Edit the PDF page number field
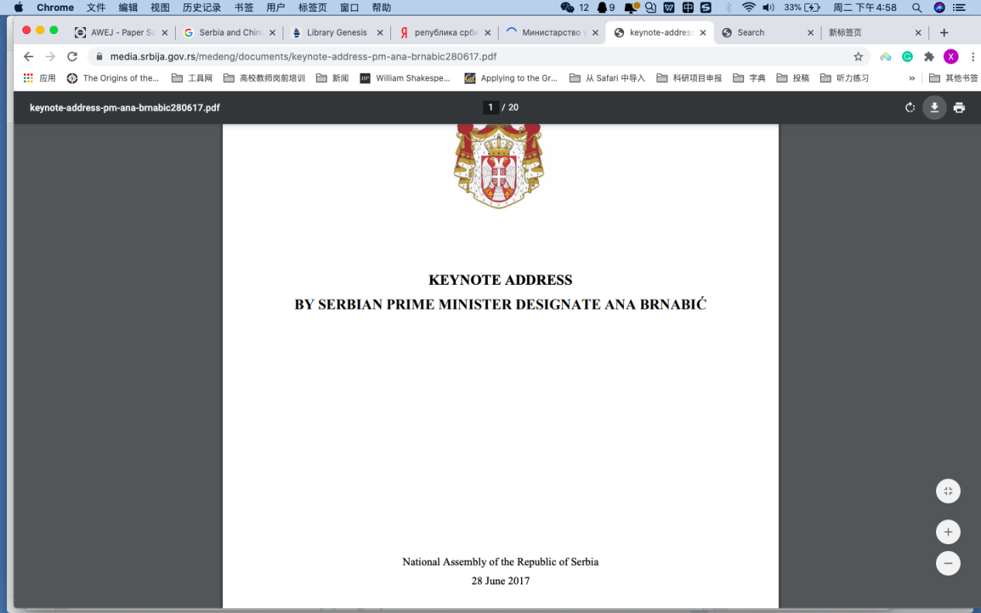The width and height of the screenshot is (981, 613). [x=490, y=108]
